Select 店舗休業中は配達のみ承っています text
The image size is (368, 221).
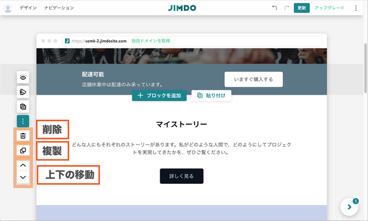coord(122,85)
